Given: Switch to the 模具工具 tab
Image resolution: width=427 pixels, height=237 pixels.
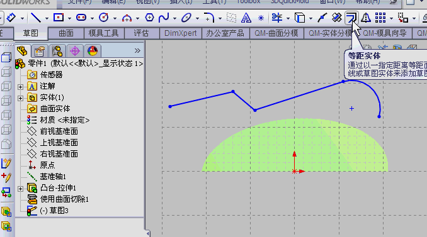Looking at the screenshot, I should [x=104, y=33].
